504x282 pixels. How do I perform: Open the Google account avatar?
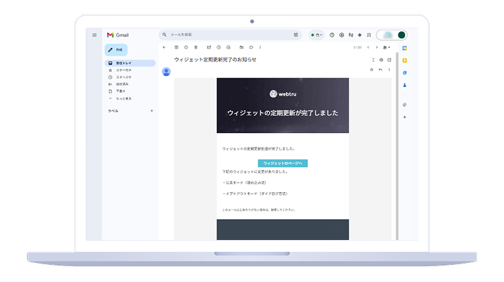coord(402,35)
